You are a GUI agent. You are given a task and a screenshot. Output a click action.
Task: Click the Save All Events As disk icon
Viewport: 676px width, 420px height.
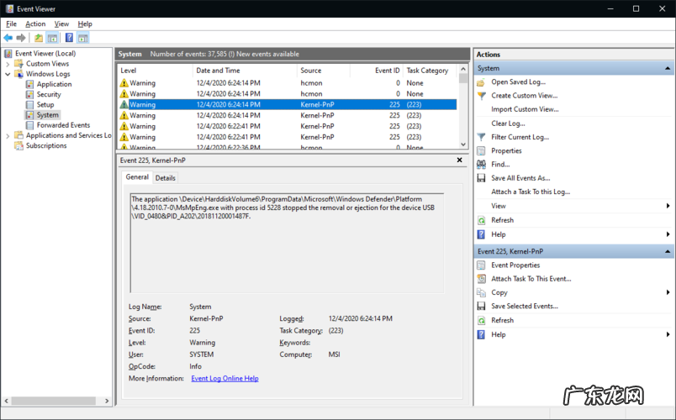[481, 178]
